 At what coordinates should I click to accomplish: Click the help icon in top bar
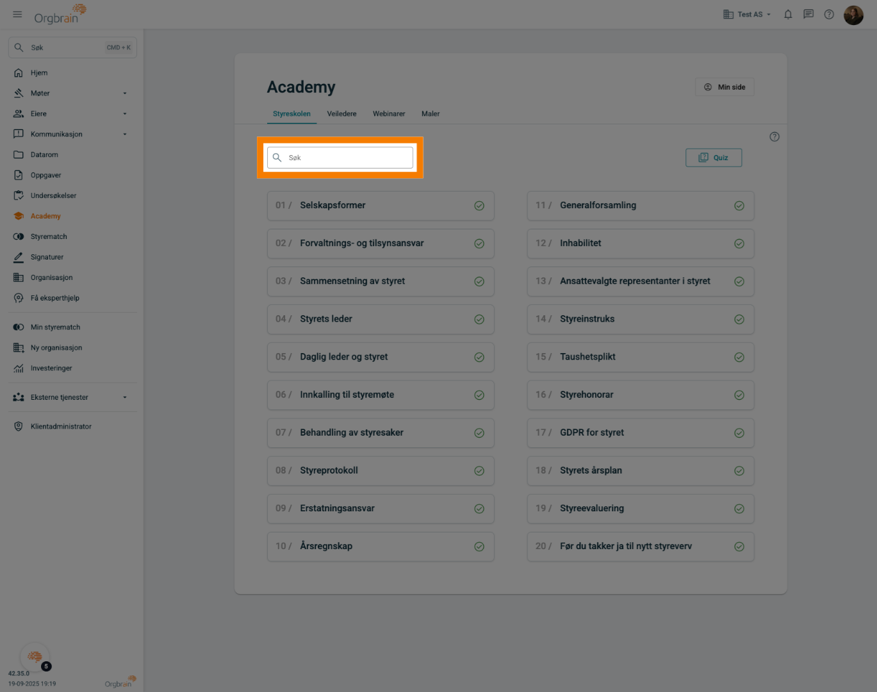(829, 14)
